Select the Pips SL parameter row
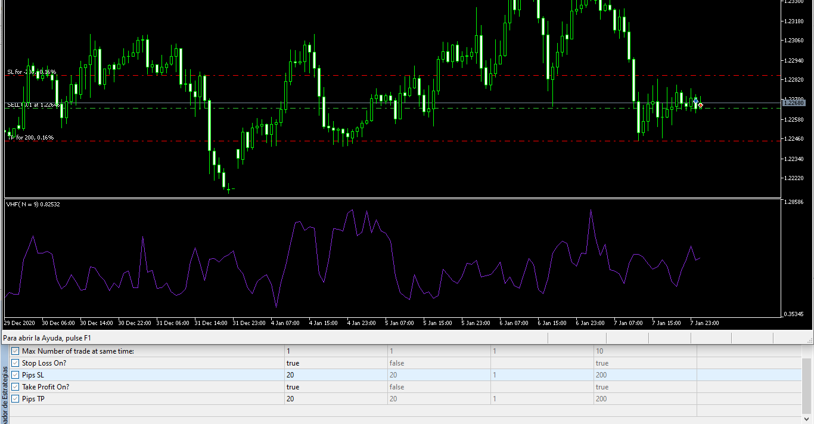 [405, 375]
